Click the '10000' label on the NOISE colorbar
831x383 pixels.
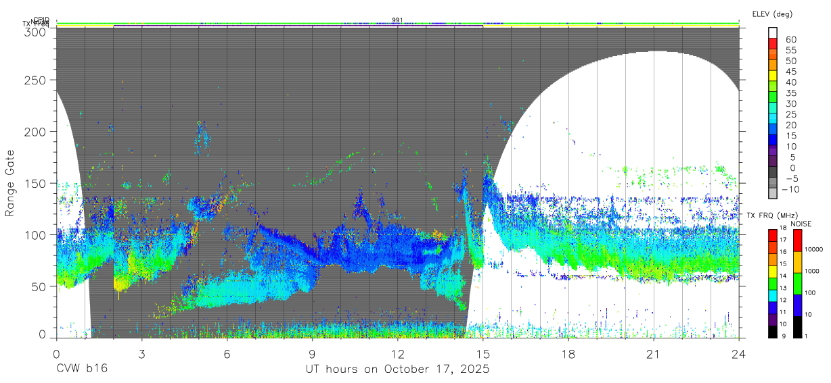point(814,249)
